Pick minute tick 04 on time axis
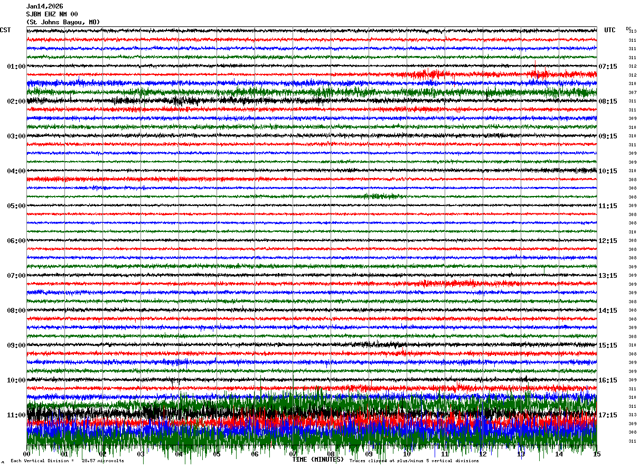The height and width of the screenshot is (468, 639). 179,454
